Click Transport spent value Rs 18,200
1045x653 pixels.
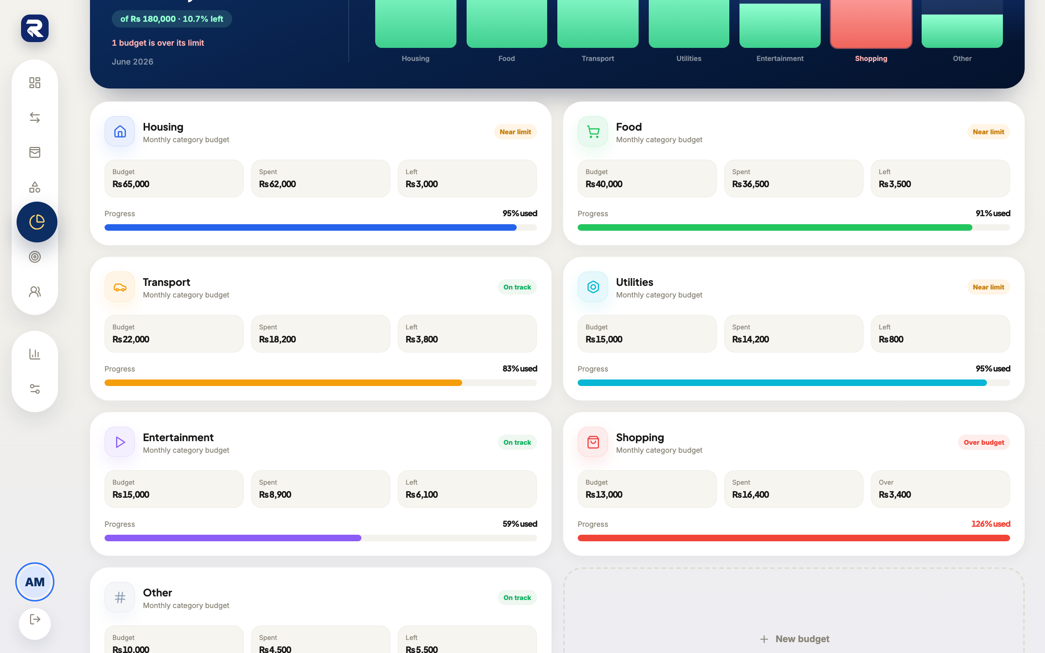(x=277, y=340)
